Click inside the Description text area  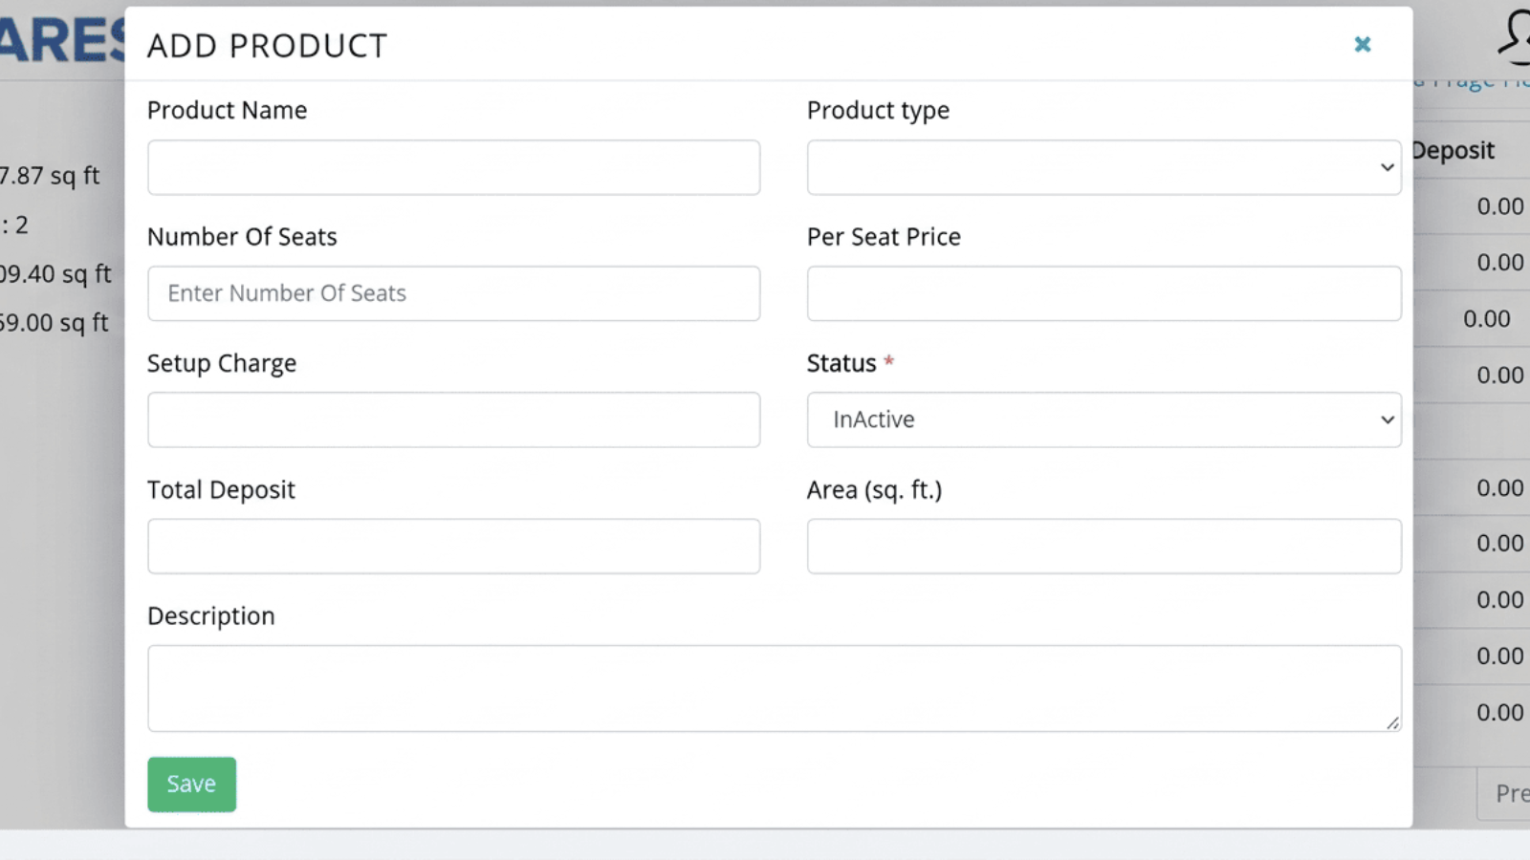[775, 688]
